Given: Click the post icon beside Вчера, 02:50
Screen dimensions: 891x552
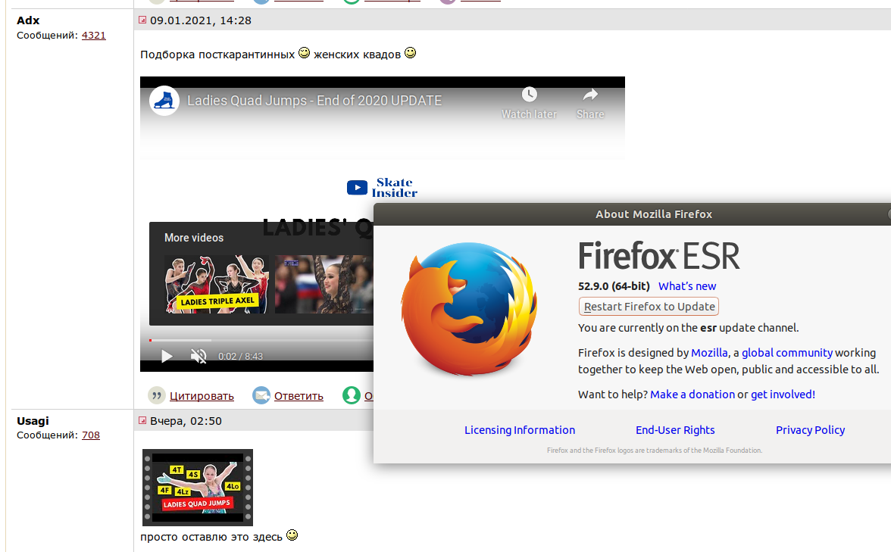Looking at the screenshot, I should [142, 420].
